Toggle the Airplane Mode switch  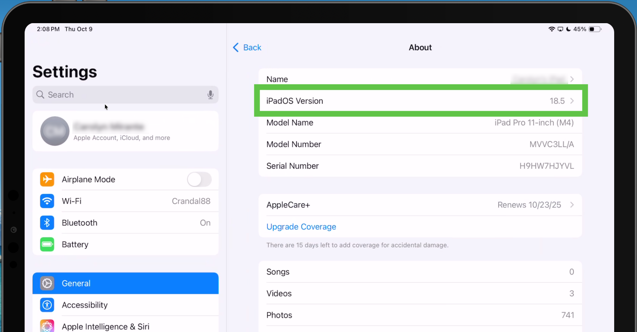[199, 179]
